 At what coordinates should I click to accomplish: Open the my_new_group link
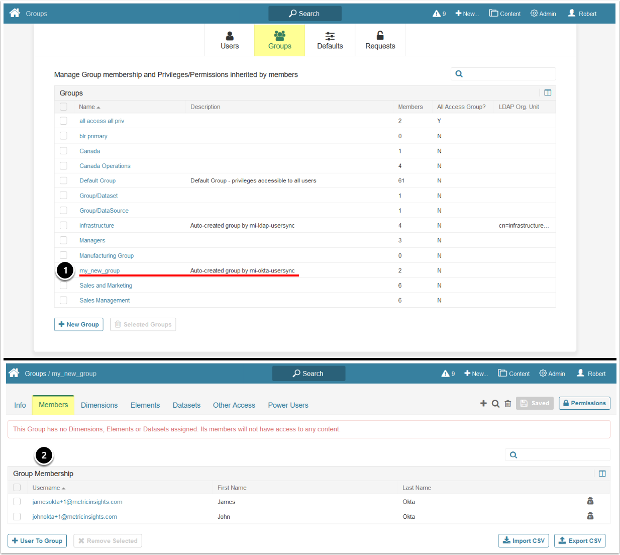[99, 270]
